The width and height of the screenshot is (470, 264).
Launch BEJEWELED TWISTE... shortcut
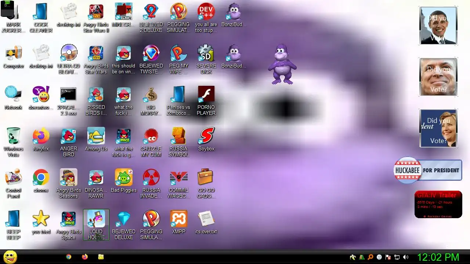tap(151, 60)
